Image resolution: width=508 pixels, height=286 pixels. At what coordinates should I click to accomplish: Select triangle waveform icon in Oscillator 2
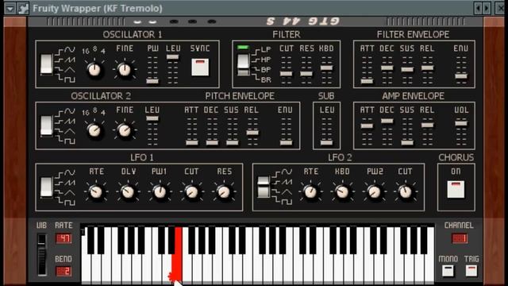click(70, 131)
